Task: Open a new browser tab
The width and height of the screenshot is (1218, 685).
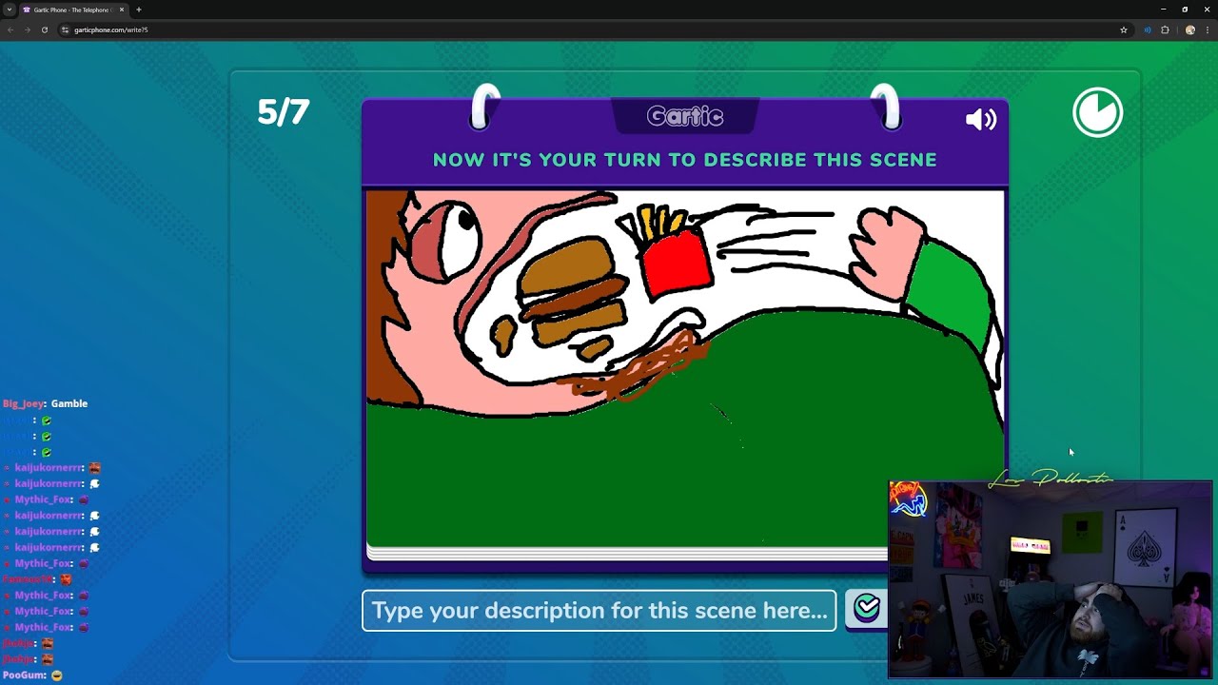Action: (139, 10)
